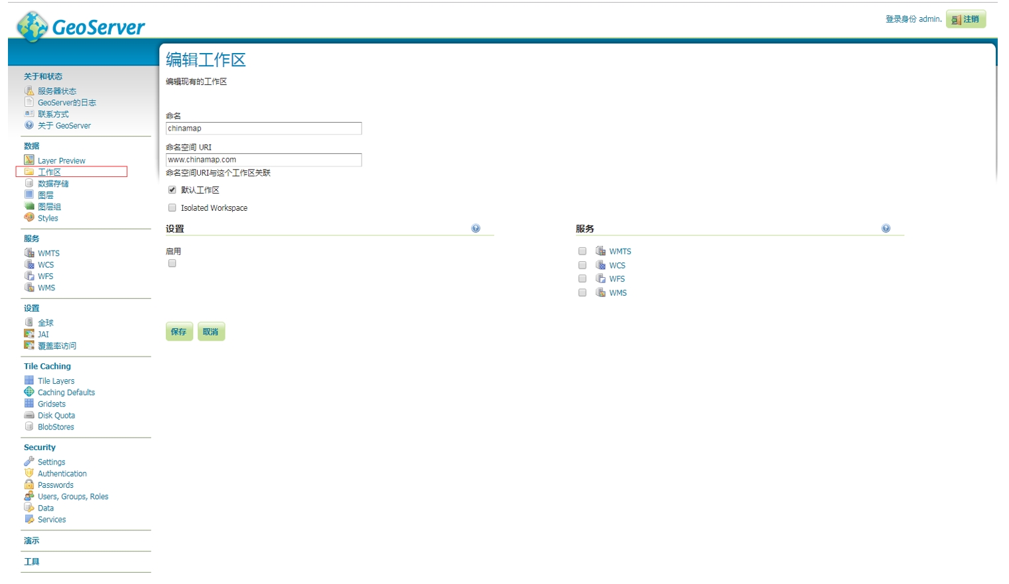Tick the 启用 settings checkbox
Image resolution: width=1009 pixels, height=584 pixels.
click(x=172, y=263)
